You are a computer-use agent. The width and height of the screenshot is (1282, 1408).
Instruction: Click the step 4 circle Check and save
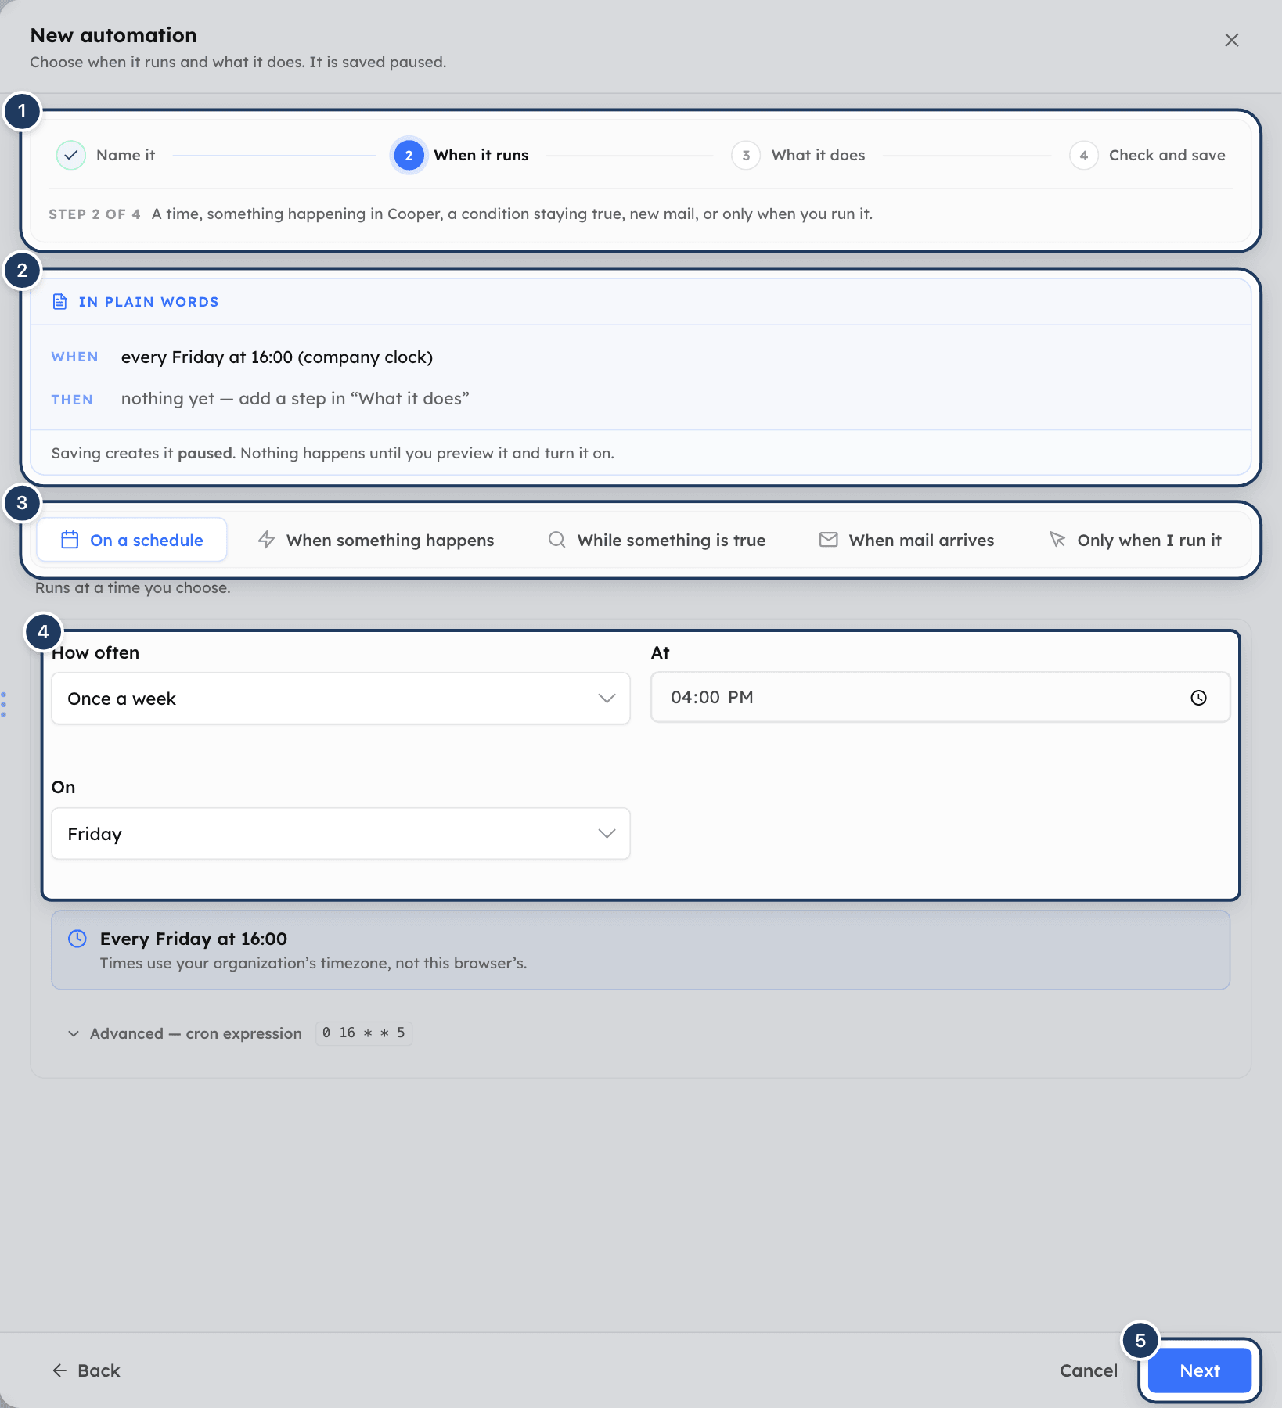point(1083,155)
